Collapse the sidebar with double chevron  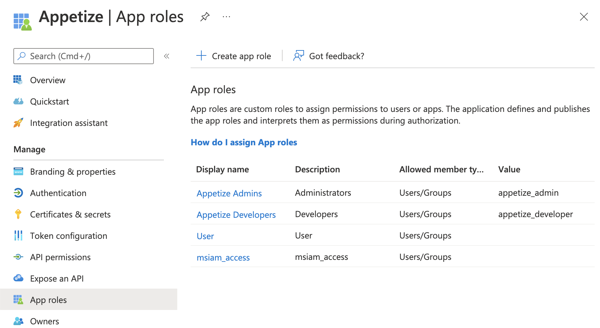pos(167,56)
